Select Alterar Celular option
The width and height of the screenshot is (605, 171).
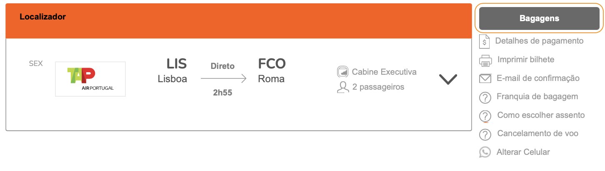pos(523,152)
